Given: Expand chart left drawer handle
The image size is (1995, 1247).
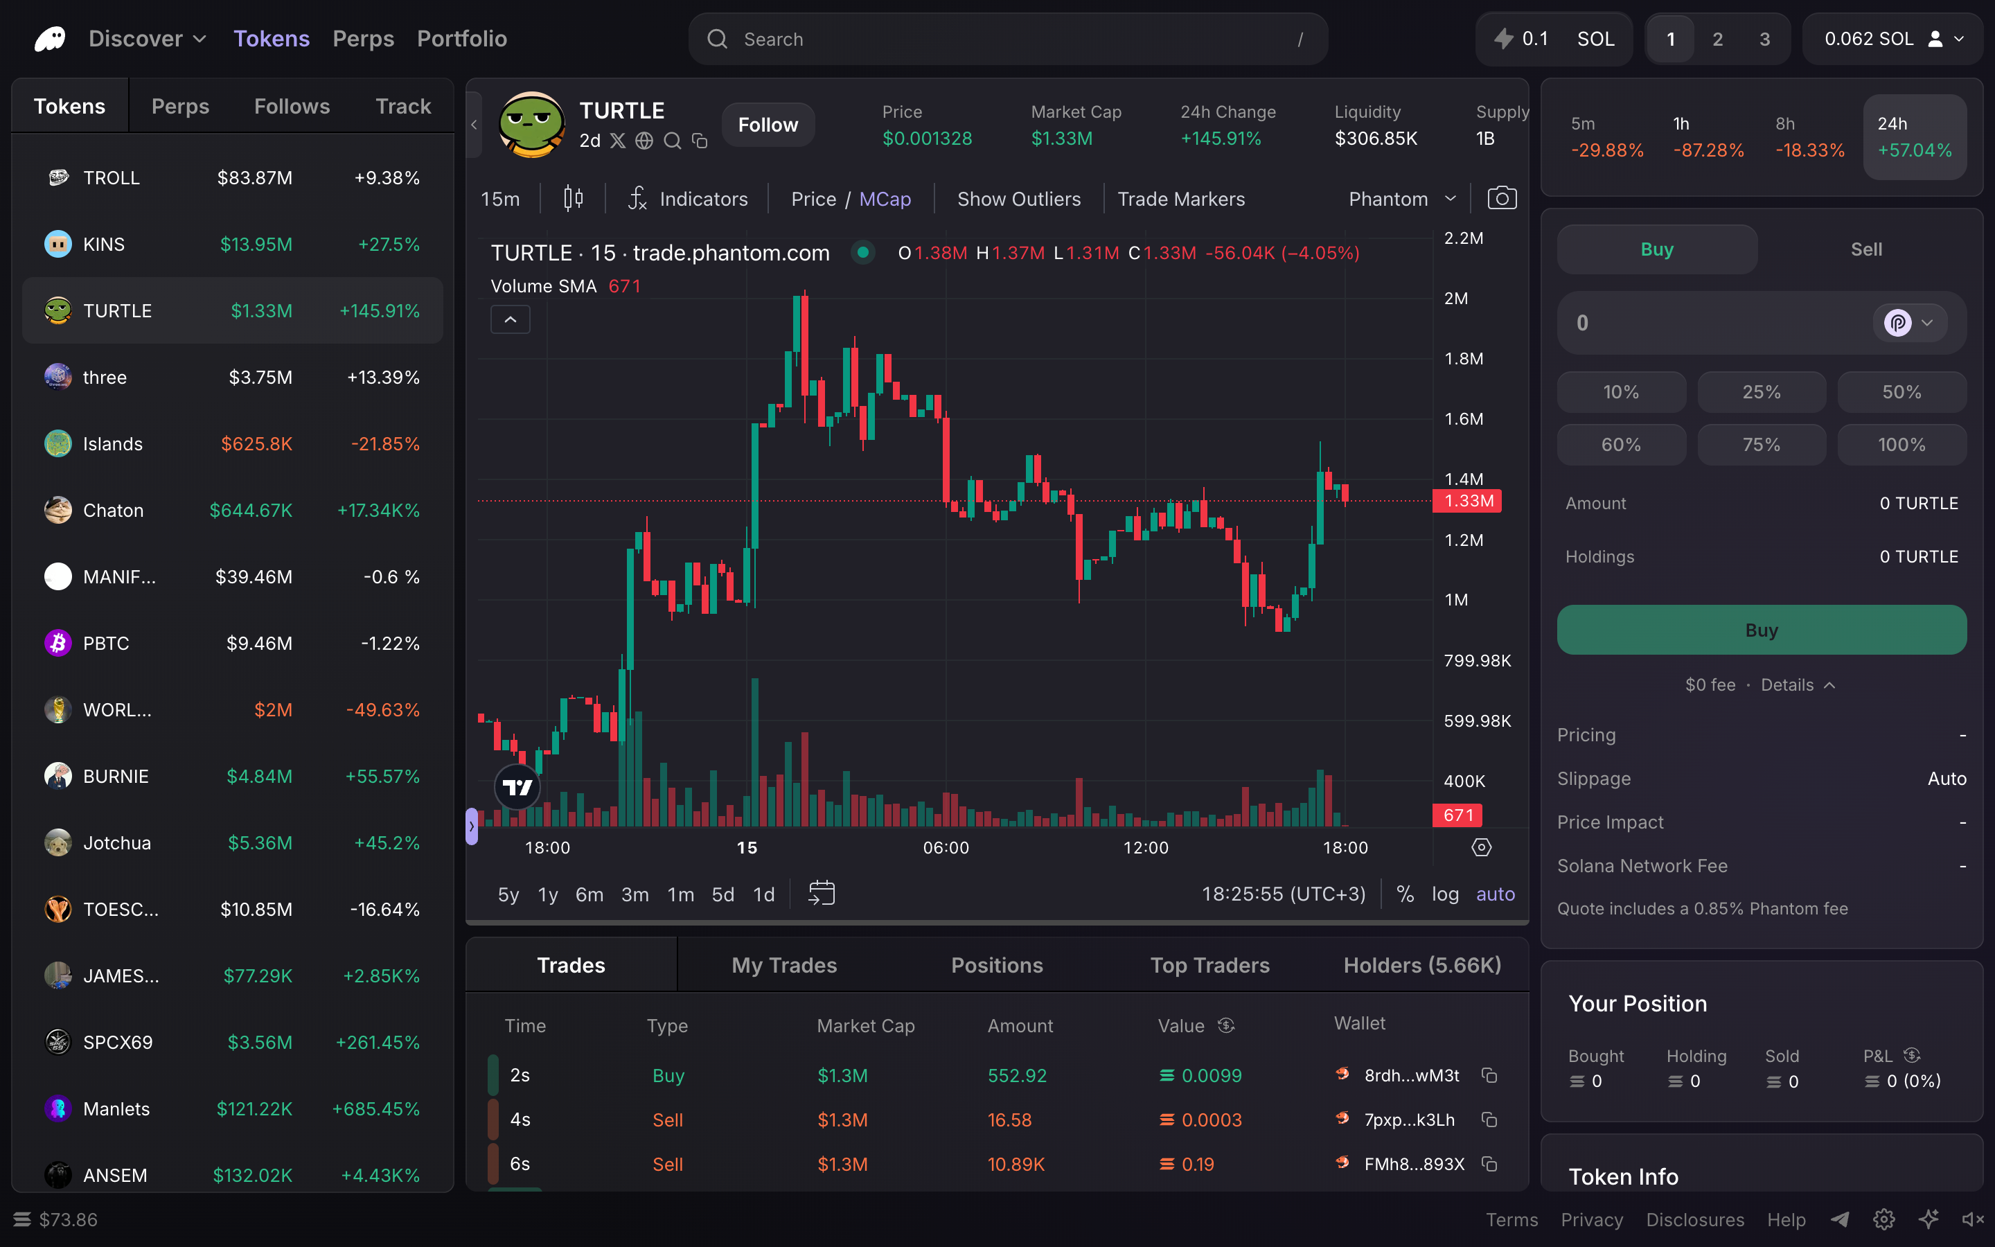Looking at the screenshot, I should (x=472, y=826).
